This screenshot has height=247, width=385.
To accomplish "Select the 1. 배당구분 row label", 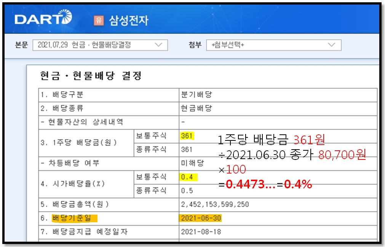I will 62,95.
